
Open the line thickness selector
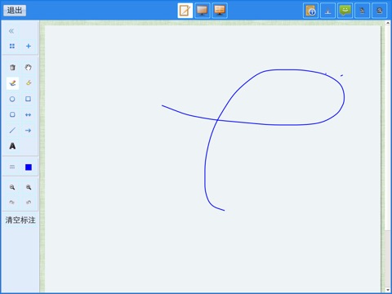point(12,167)
